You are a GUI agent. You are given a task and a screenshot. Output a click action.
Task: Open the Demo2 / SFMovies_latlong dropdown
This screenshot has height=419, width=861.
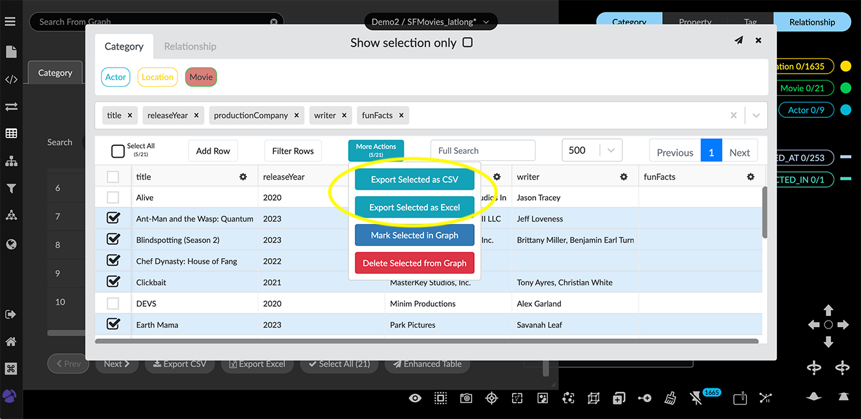(x=430, y=21)
